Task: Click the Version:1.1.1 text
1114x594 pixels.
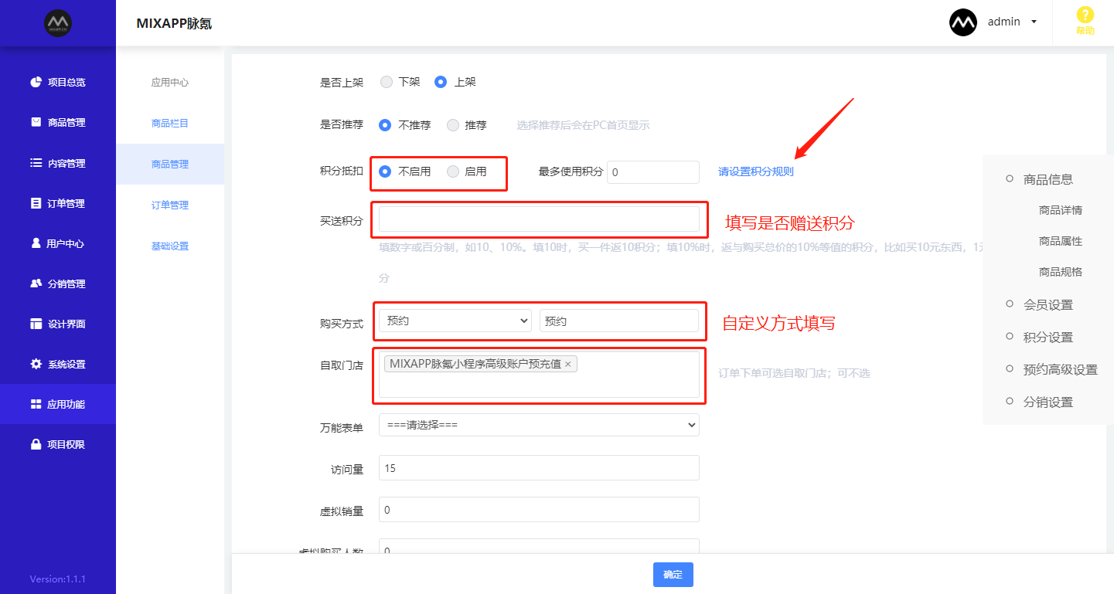Action: pos(58,579)
